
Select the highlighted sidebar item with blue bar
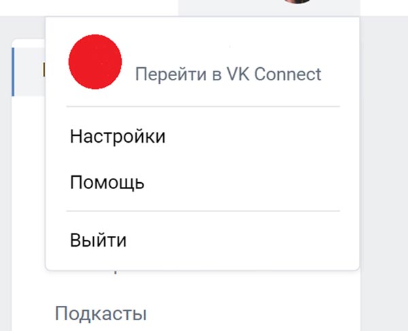(x=29, y=72)
